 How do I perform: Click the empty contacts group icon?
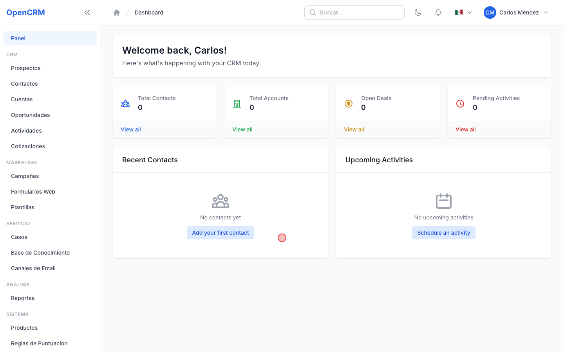point(221,201)
